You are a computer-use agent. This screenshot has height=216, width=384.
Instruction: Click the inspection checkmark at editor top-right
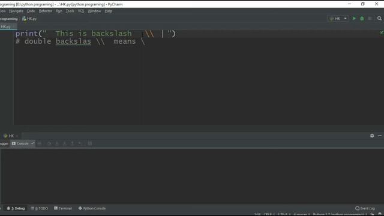(x=382, y=32)
